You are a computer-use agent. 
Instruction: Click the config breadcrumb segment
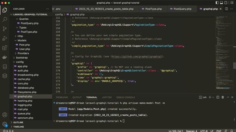[x=59, y=15]
